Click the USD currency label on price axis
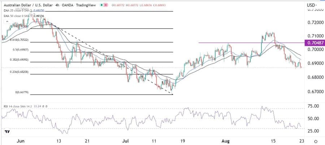Image resolution: width=325 pixels, height=145 pixels. pos(312,5)
